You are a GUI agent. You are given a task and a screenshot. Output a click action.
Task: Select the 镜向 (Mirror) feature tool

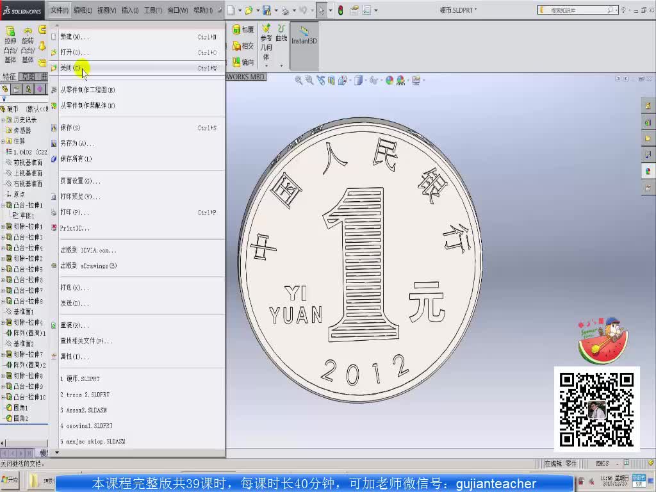click(x=244, y=61)
